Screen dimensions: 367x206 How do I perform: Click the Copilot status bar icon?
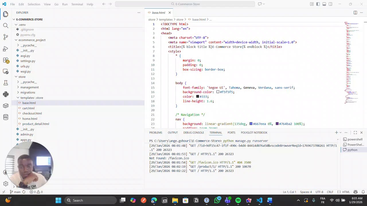[x=356, y=192]
